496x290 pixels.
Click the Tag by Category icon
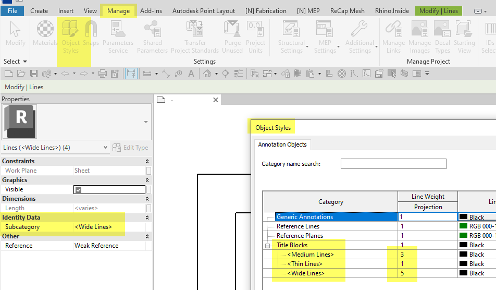point(179,74)
